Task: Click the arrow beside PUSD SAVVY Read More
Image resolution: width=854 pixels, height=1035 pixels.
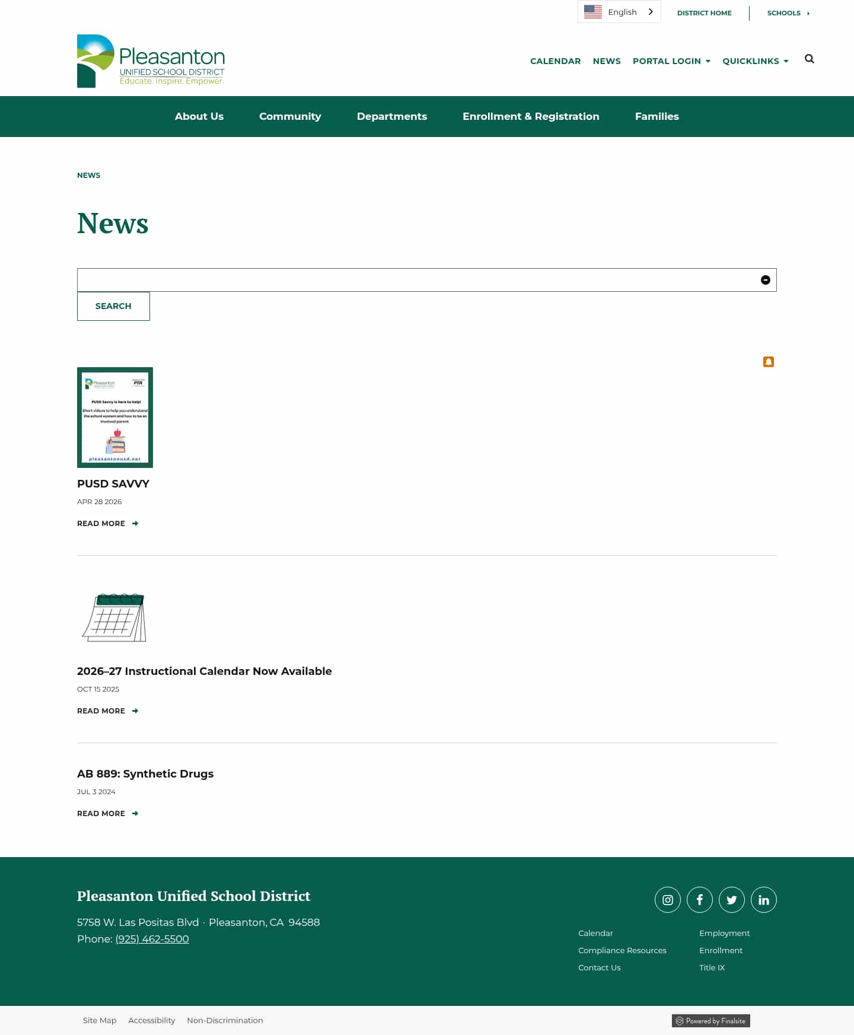Action: 135,524
